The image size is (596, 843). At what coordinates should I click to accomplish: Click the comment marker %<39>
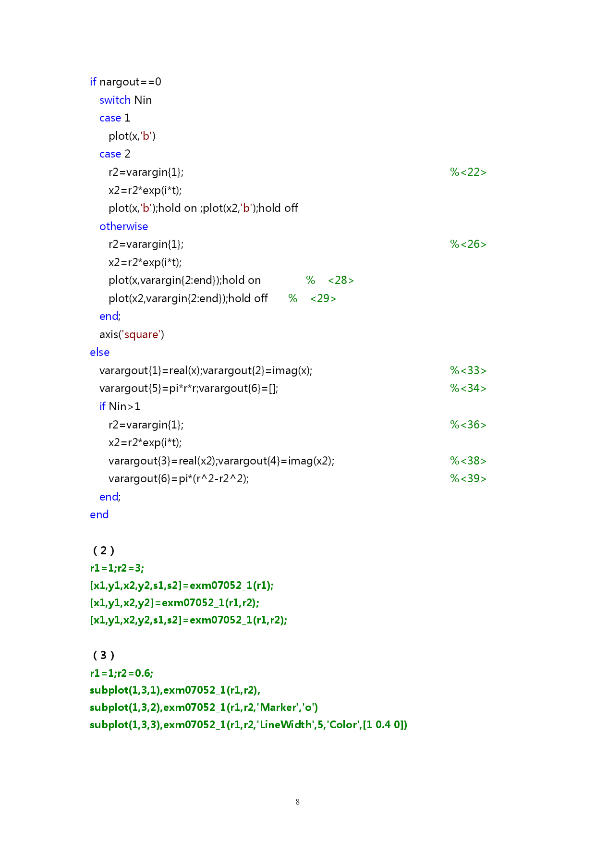tap(468, 479)
